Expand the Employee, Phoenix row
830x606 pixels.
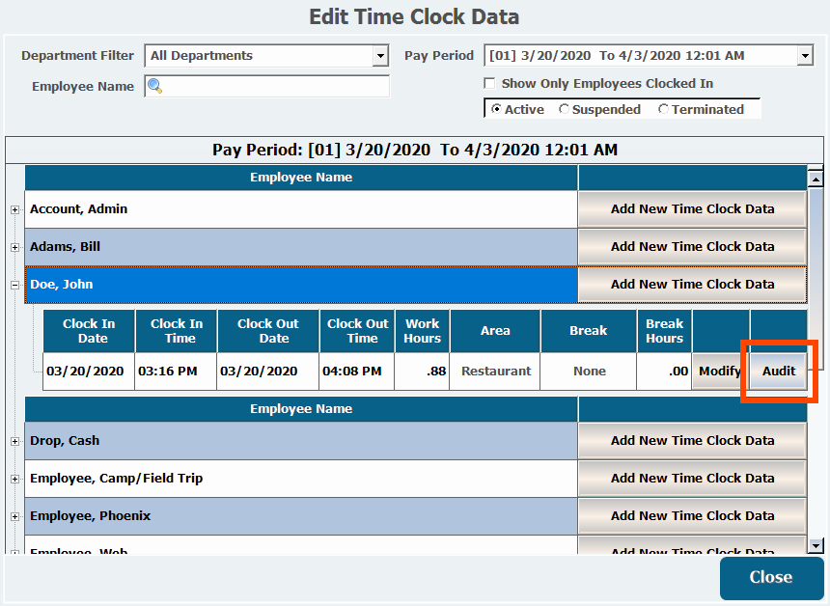[x=14, y=516]
